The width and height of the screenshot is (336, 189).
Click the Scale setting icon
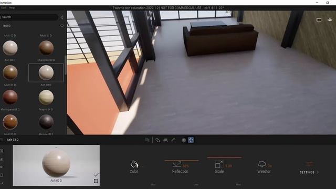point(219,164)
